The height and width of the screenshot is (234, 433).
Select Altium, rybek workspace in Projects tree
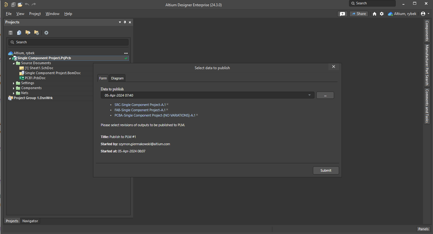point(24,53)
